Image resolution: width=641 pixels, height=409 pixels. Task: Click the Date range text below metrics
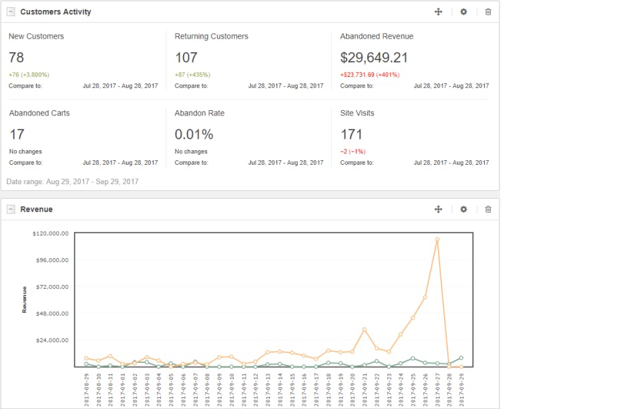[72, 181]
